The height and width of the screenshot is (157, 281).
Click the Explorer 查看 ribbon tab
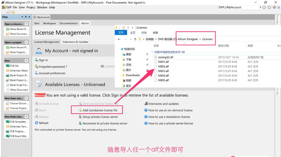coord(156,33)
